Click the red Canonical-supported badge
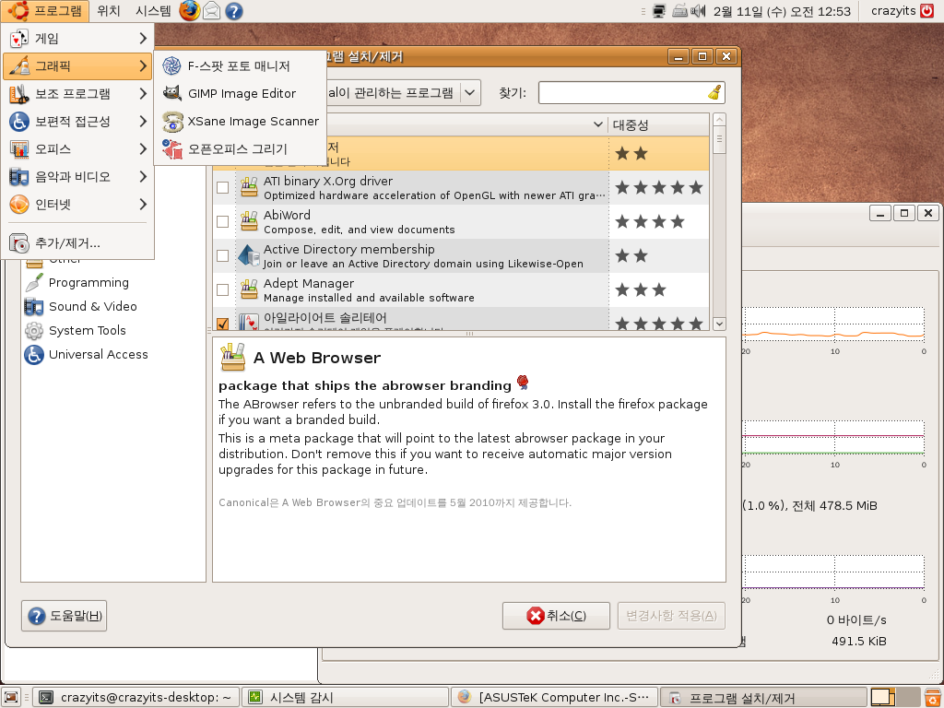Image resolution: width=944 pixels, height=708 pixels. coord(523,382)
